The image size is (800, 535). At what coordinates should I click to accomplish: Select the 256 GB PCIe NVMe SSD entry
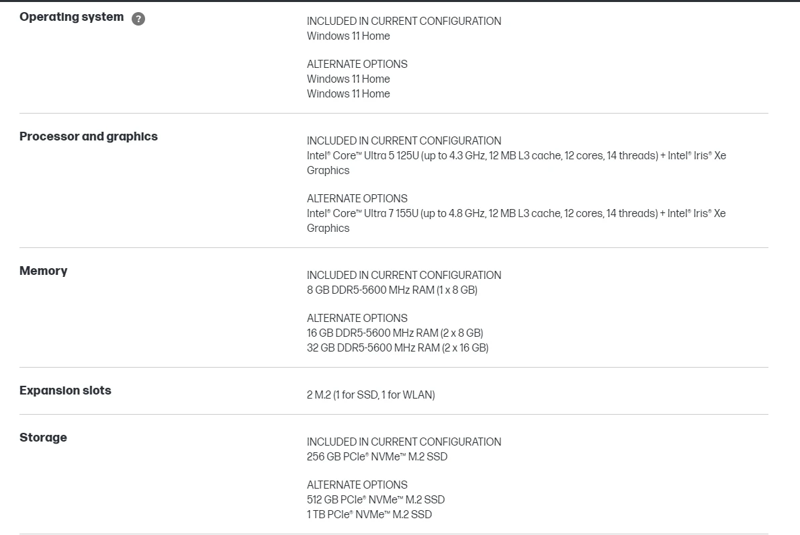[377, 457]
